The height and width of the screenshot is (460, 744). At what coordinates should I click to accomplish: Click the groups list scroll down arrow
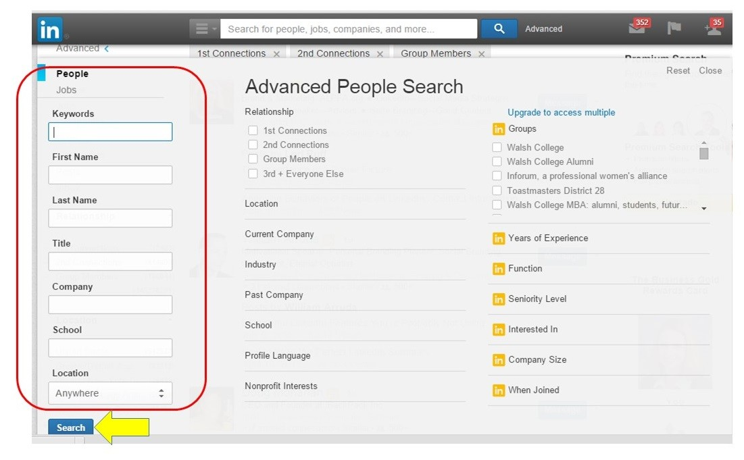(704, 209)
